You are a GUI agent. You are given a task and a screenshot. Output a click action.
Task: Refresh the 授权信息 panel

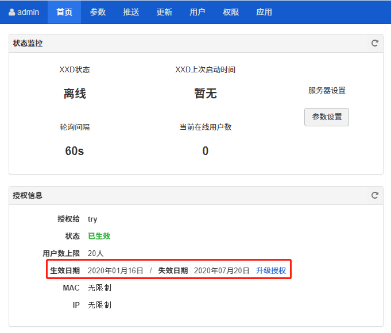point(375,195)
